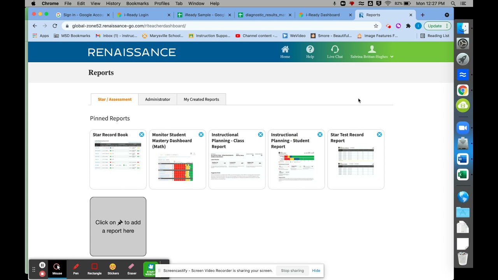Unpin Monitor Student Mastery Dashboard report
498x280 pixels.
click(201, 135)
